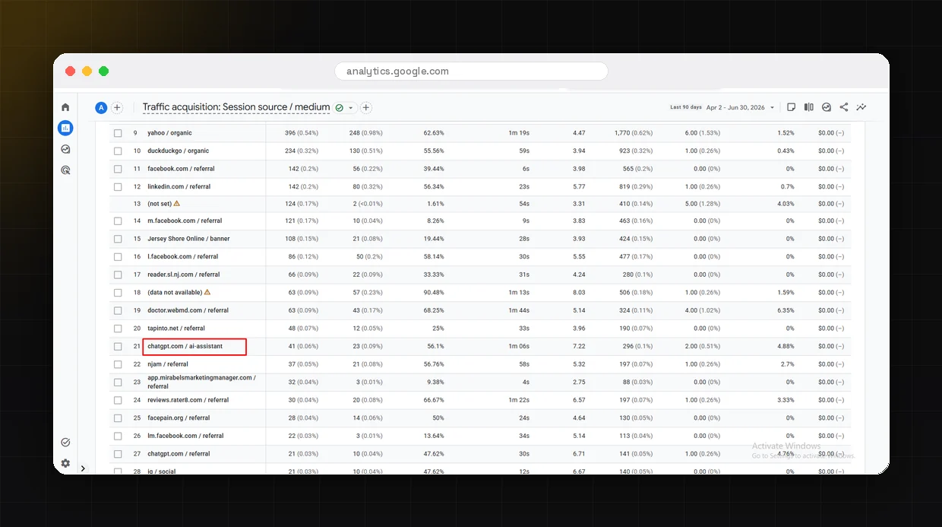Tick the tapinto.net / referral checkbox
The width and height of the screenshot is (942, 527).
(118, 329)
